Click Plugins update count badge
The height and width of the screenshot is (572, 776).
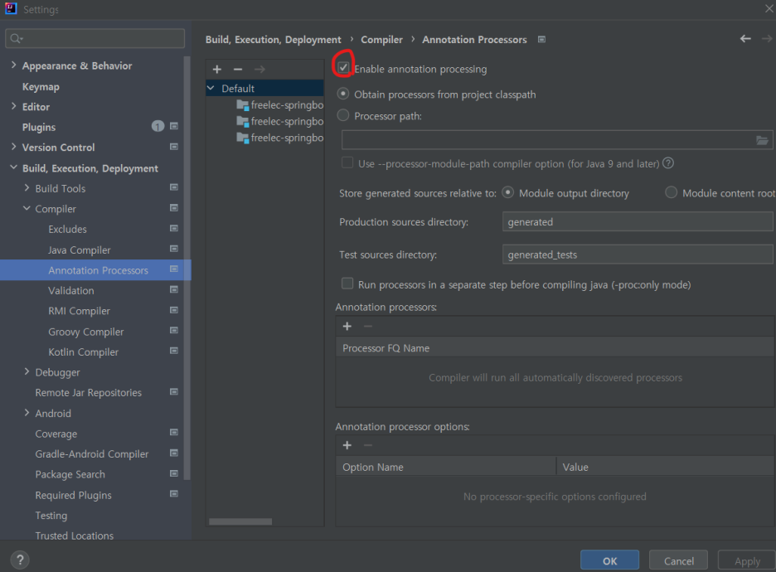click(x=158, y=127)
